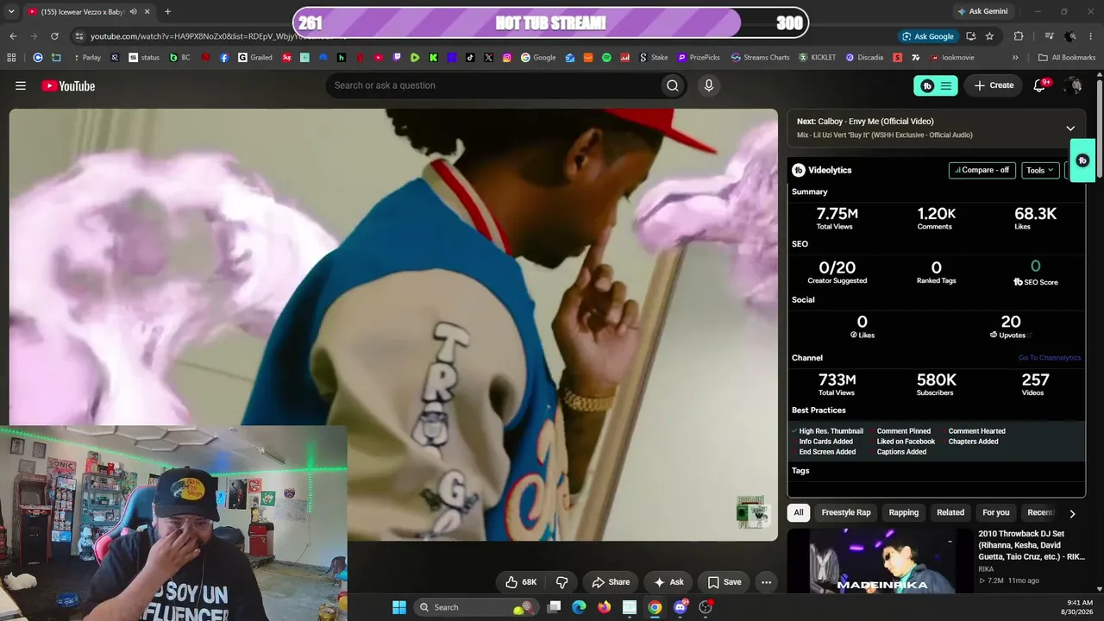Open YouTube notifications bell
Screen dimensions: 1104x621
(x=1040, y=85)
